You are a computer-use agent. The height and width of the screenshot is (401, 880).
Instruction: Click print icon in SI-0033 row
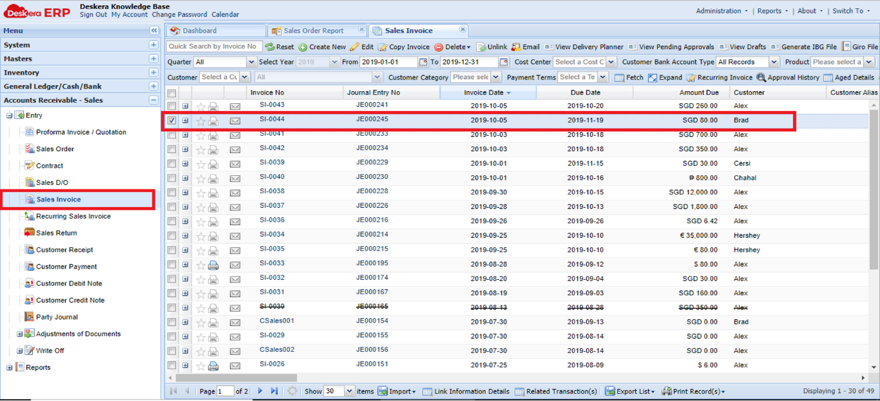coord(213,265)
